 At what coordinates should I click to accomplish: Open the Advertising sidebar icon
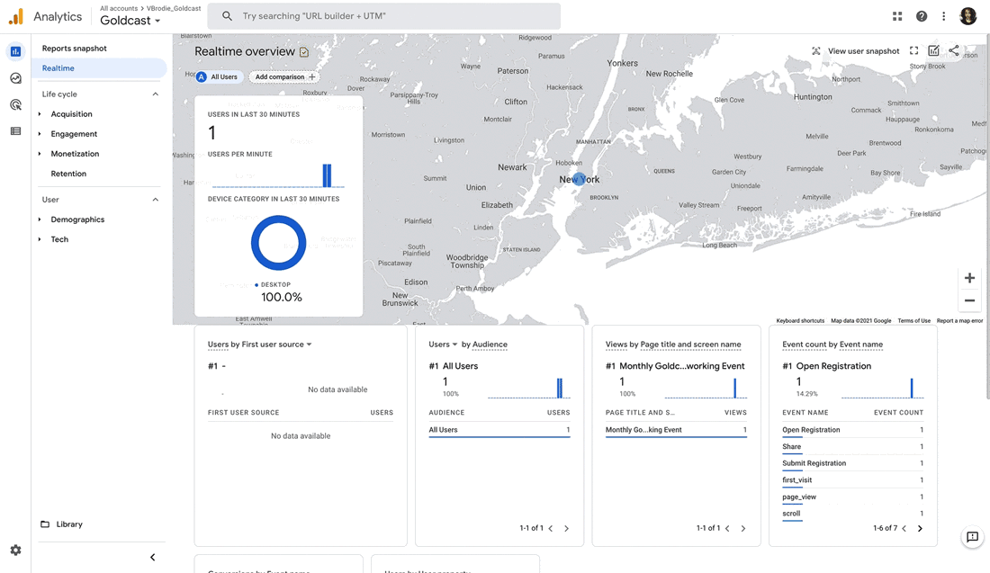coord(16,104)
